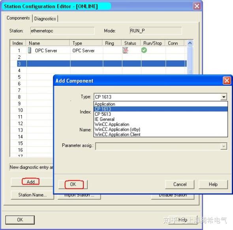Confirm Add Component with OK

click(73, 185)
